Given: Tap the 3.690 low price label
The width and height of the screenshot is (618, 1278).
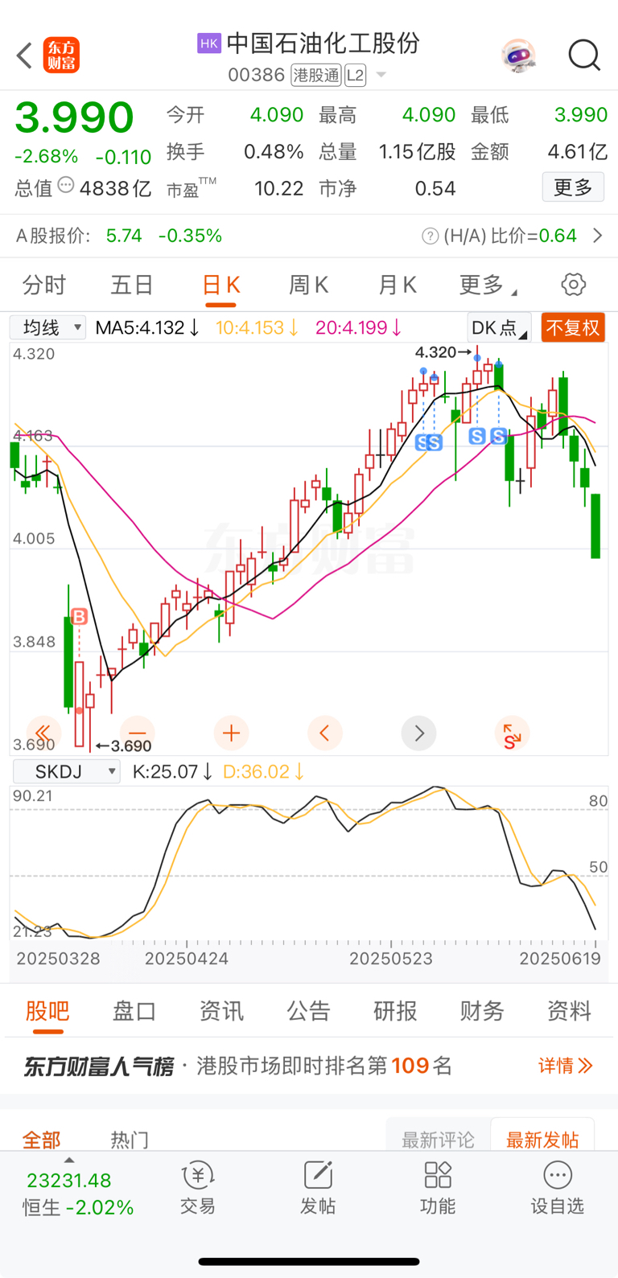Looking at the screenshot, I should tap(124, 746).
